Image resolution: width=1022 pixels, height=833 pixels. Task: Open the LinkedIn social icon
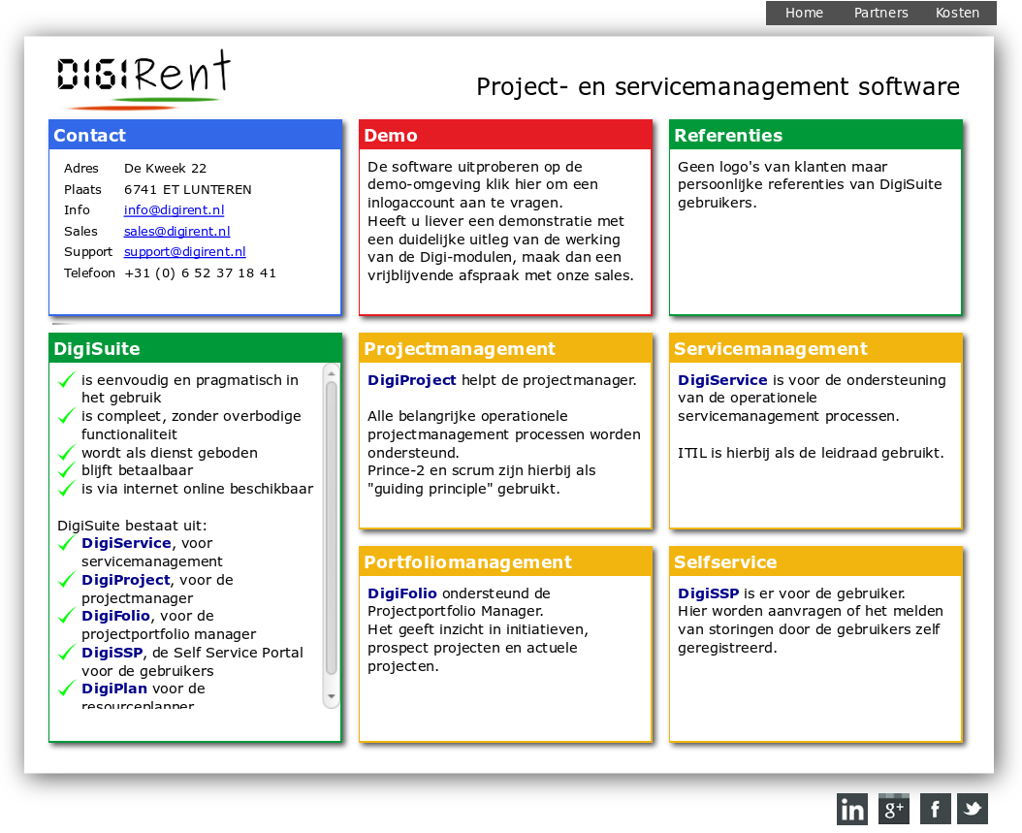click(852, 809)
